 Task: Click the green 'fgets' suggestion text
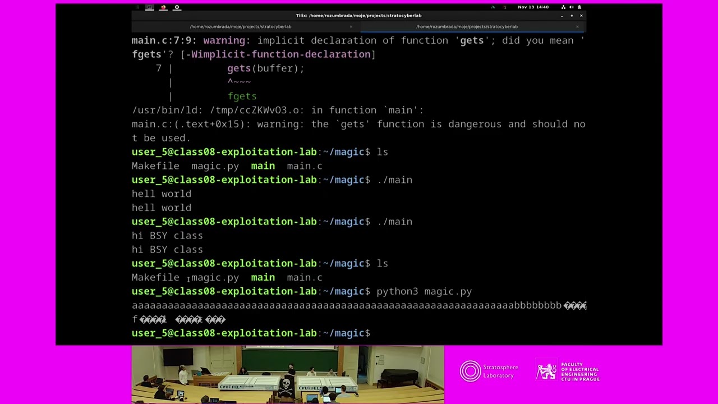click(x=242, y=96)
